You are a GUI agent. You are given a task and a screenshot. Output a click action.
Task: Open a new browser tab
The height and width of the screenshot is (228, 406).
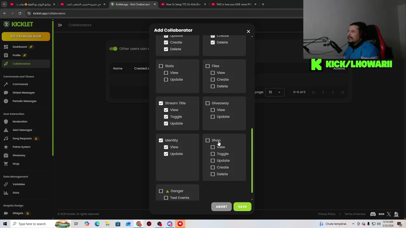pos(263,4)
